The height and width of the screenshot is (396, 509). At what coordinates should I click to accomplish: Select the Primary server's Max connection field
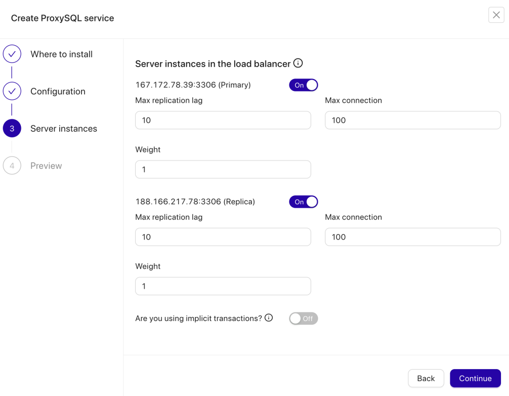pyautogui.click(x=413, y=120)
